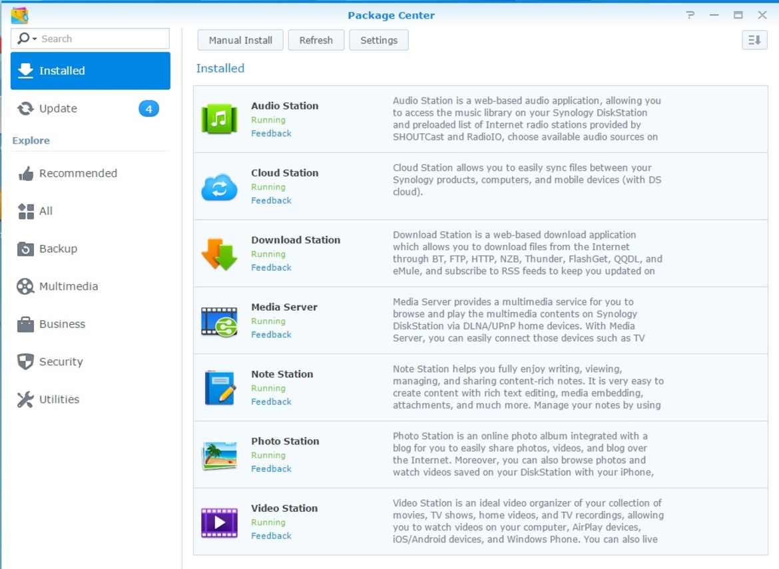Click the Video Station play icon

coord(219,522)
